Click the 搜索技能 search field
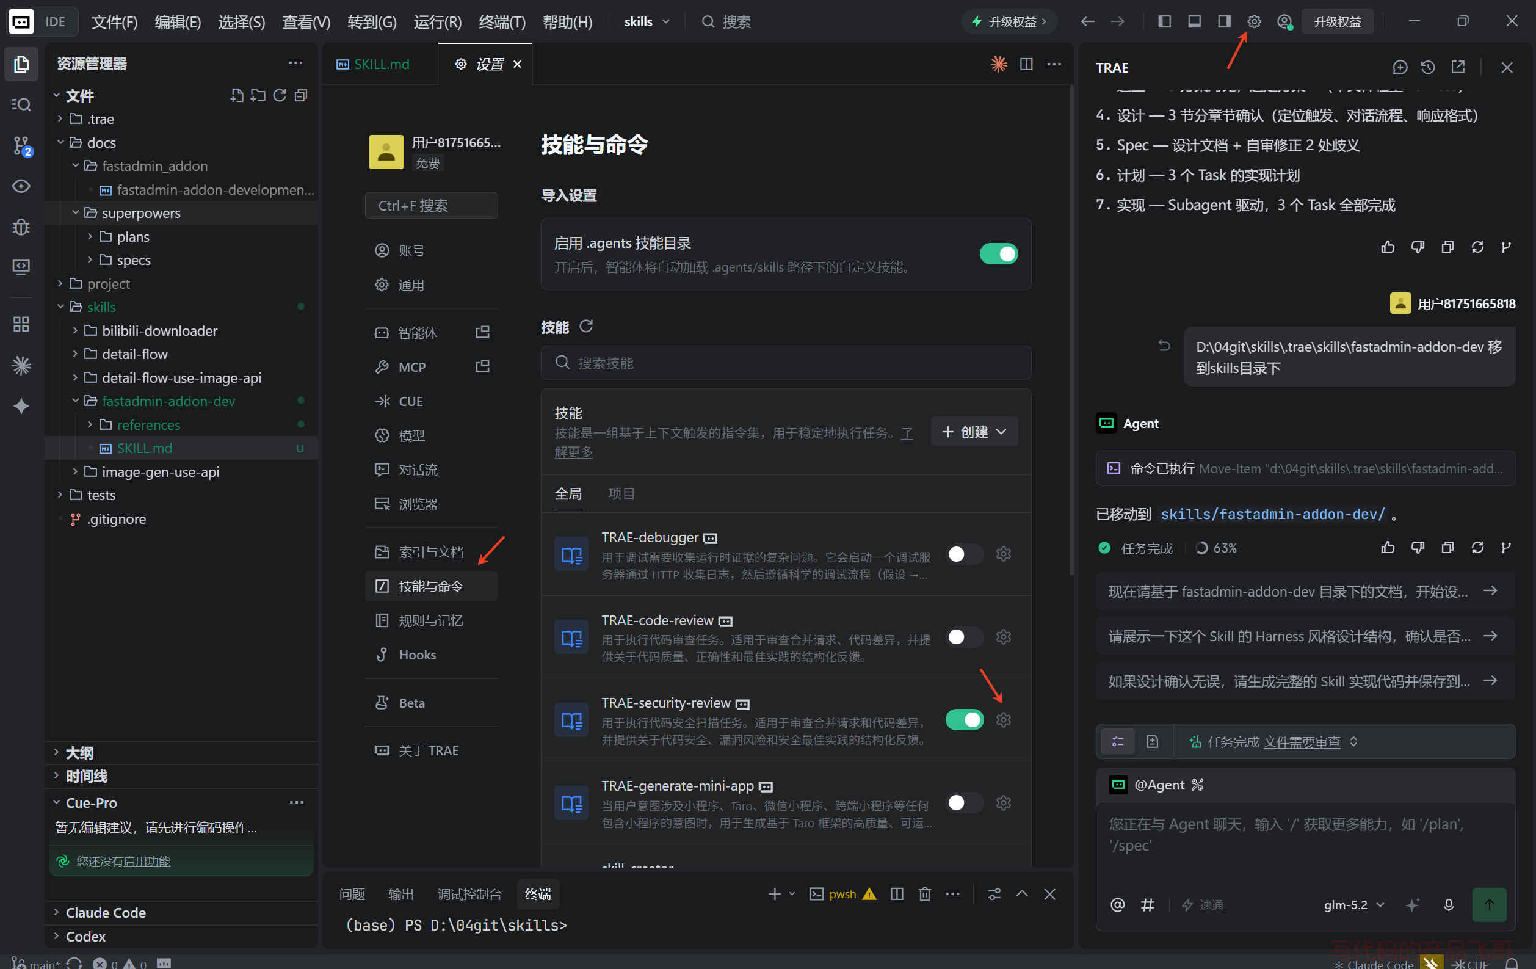This screenshot has width=1536, height=969. (785, 362)
